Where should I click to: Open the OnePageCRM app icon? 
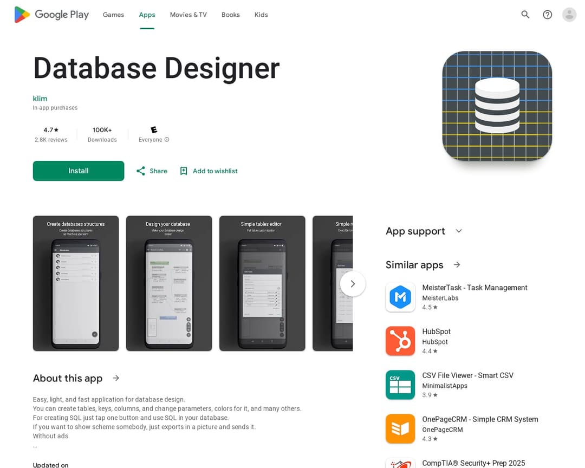(x=400, y=428)
